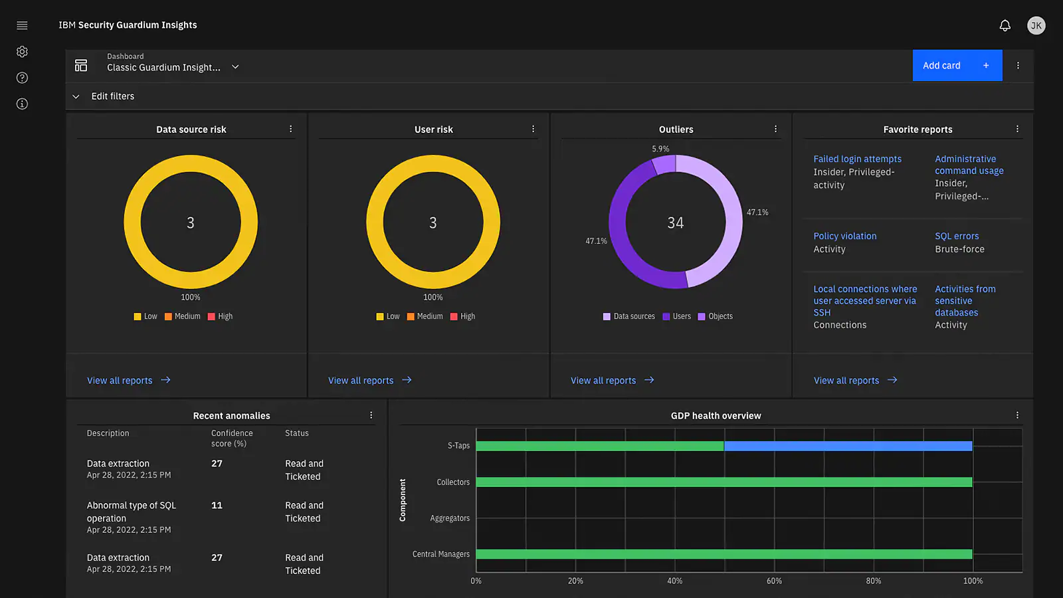Open the Policy violation report

(x=845, y=236)
